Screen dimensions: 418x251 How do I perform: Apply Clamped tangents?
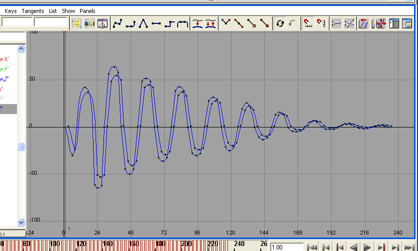[x=130, y=23]
